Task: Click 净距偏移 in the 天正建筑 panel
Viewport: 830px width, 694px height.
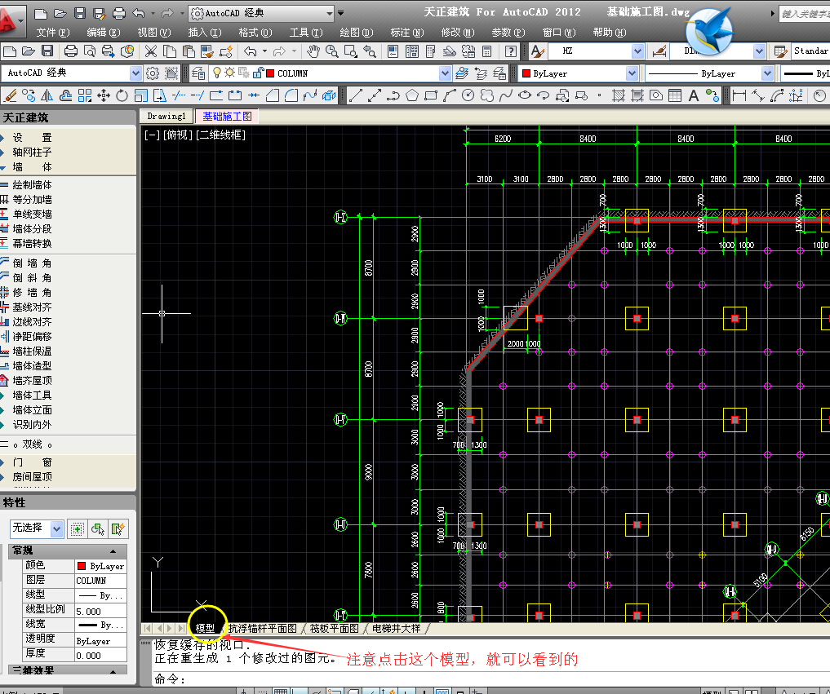Action: coord(32,337)
